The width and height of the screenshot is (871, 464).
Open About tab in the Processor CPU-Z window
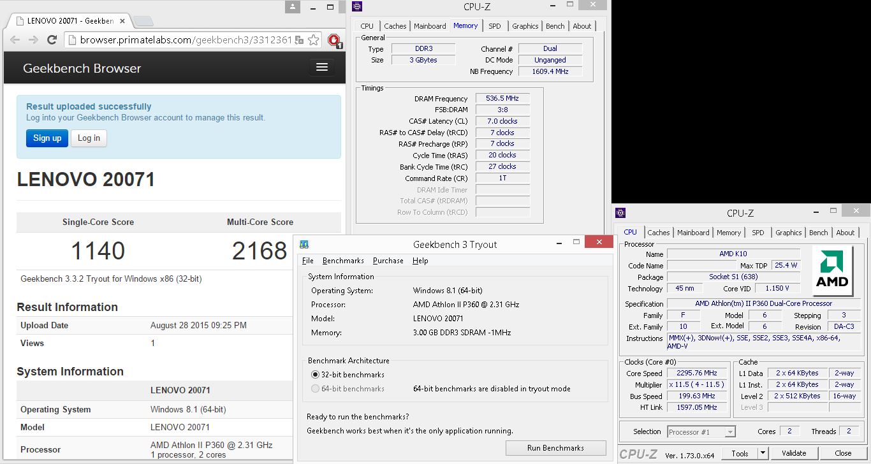[845, 233]
